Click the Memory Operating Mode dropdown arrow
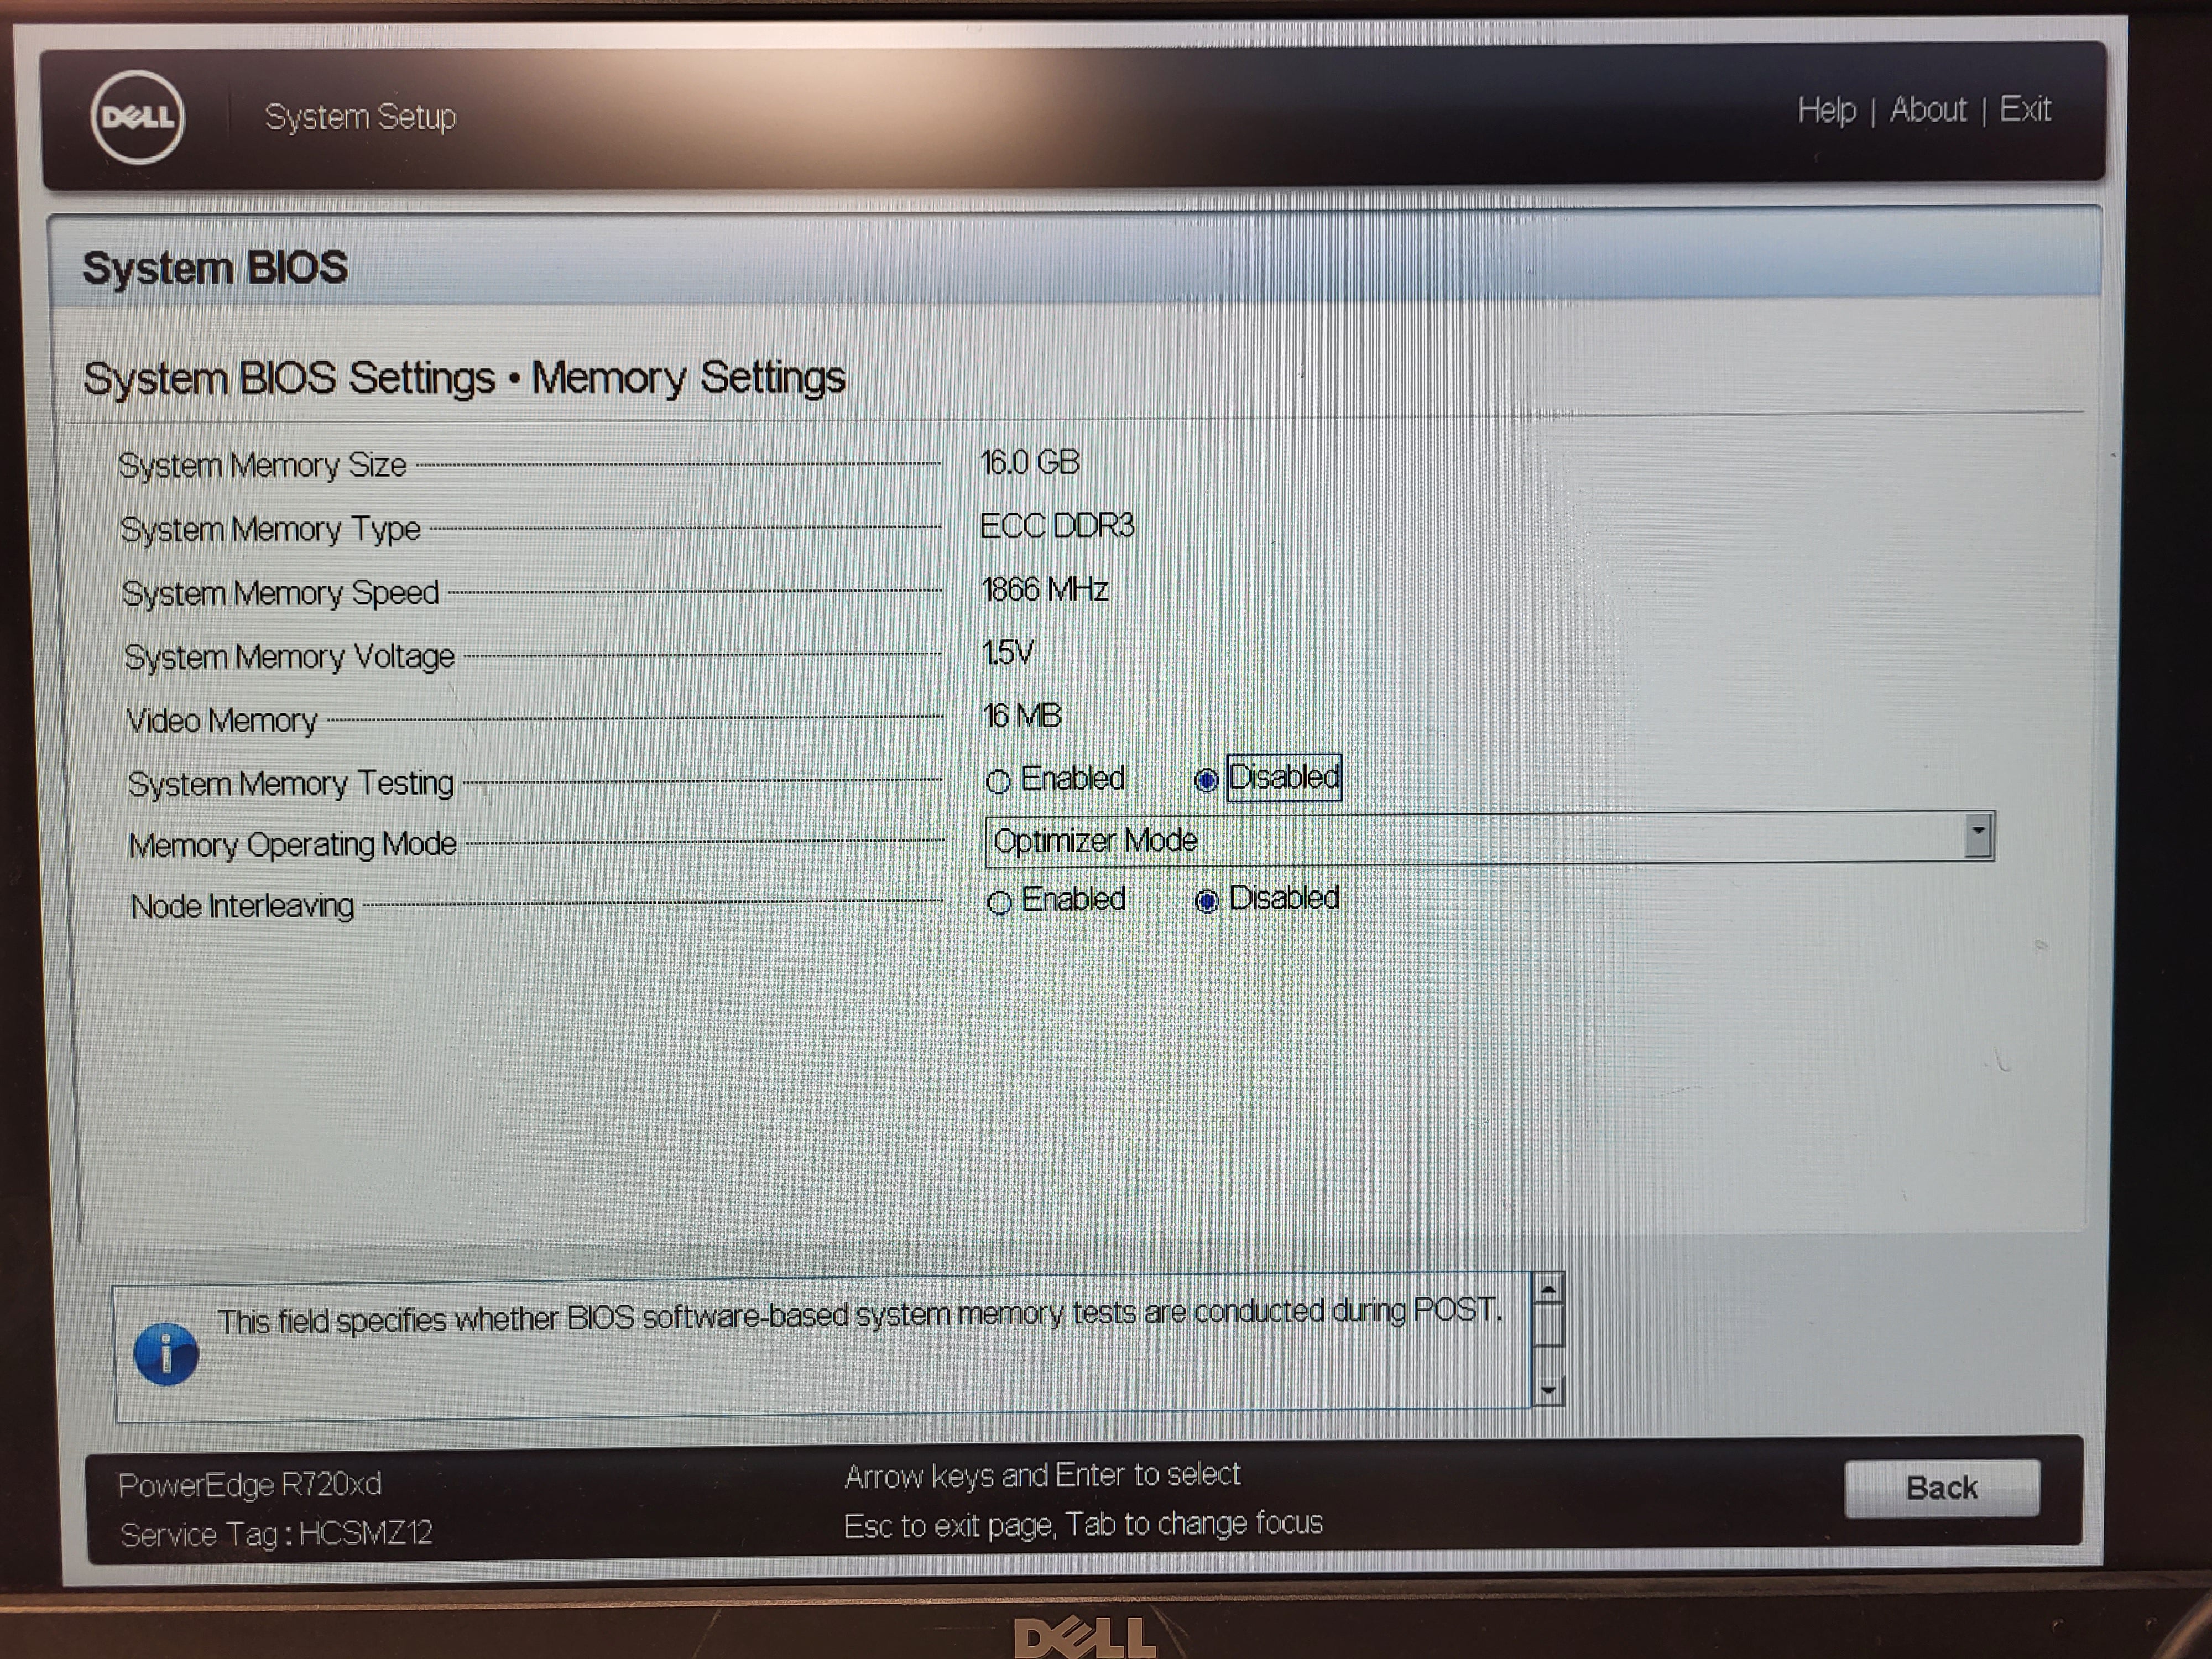Screen dimensions: 2212x1659 tap(1978, 836)
